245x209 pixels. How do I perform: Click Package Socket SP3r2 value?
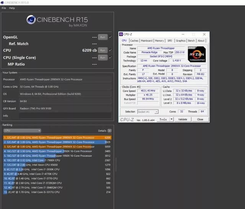(161, 56)
